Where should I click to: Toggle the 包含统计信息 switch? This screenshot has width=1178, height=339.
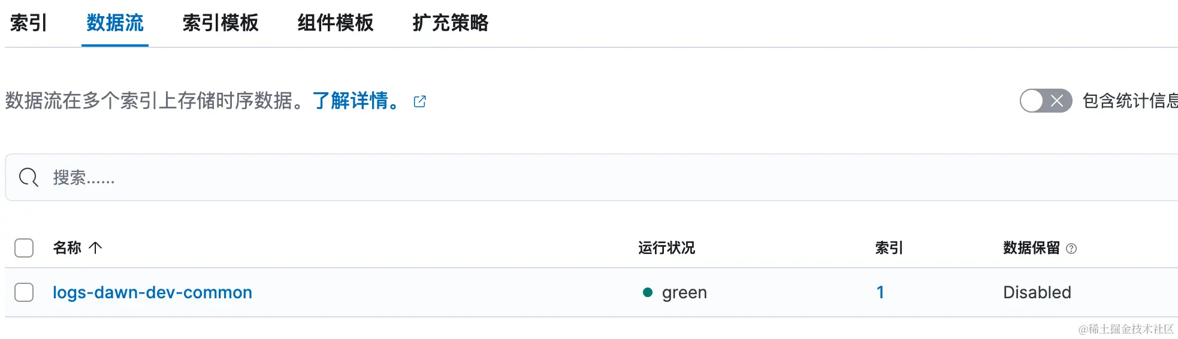click(1045, 101)
